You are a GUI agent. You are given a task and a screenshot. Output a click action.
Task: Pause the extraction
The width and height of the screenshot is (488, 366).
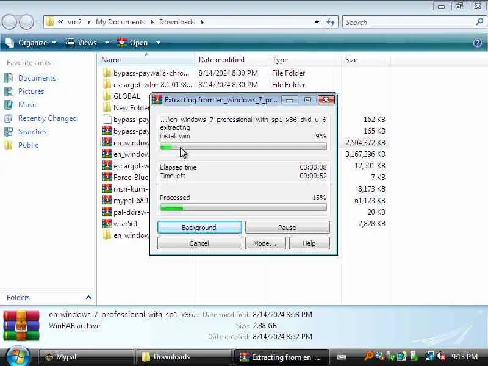pos(287,227)
